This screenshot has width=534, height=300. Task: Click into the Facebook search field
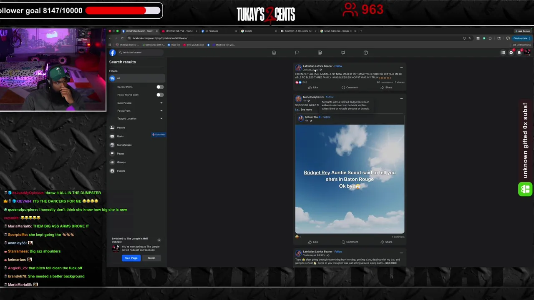pyautogui.click(x=140, y=52)
